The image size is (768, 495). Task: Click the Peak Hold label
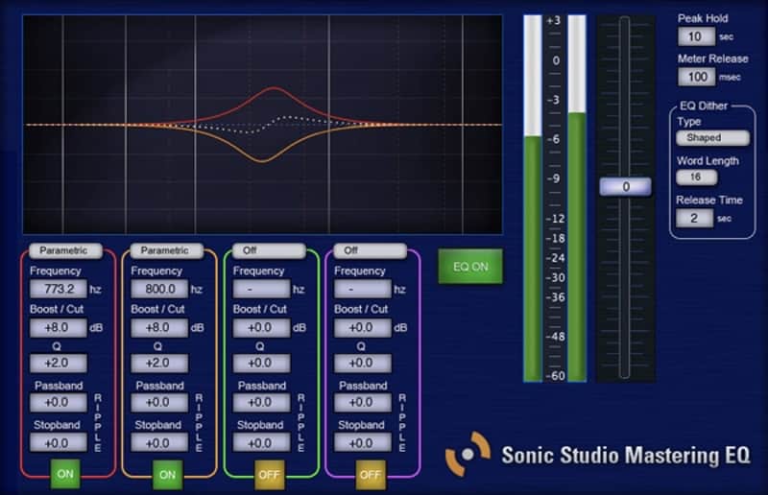pyautogui.click(x=703, y=18)
